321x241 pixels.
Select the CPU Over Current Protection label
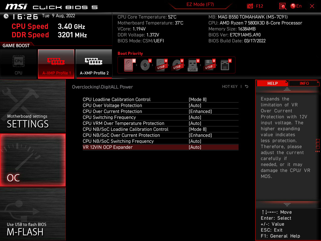112,111
